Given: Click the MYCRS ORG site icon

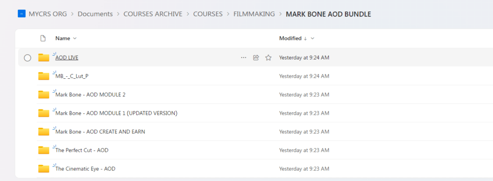Looking at the screenshot, I should point(22,14).
